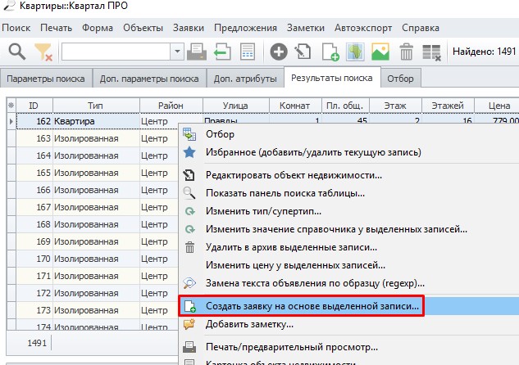The height and width of the screenshot is (365, 519).
Task: Open the Предложения menu
Action: (x=245, y=28)
